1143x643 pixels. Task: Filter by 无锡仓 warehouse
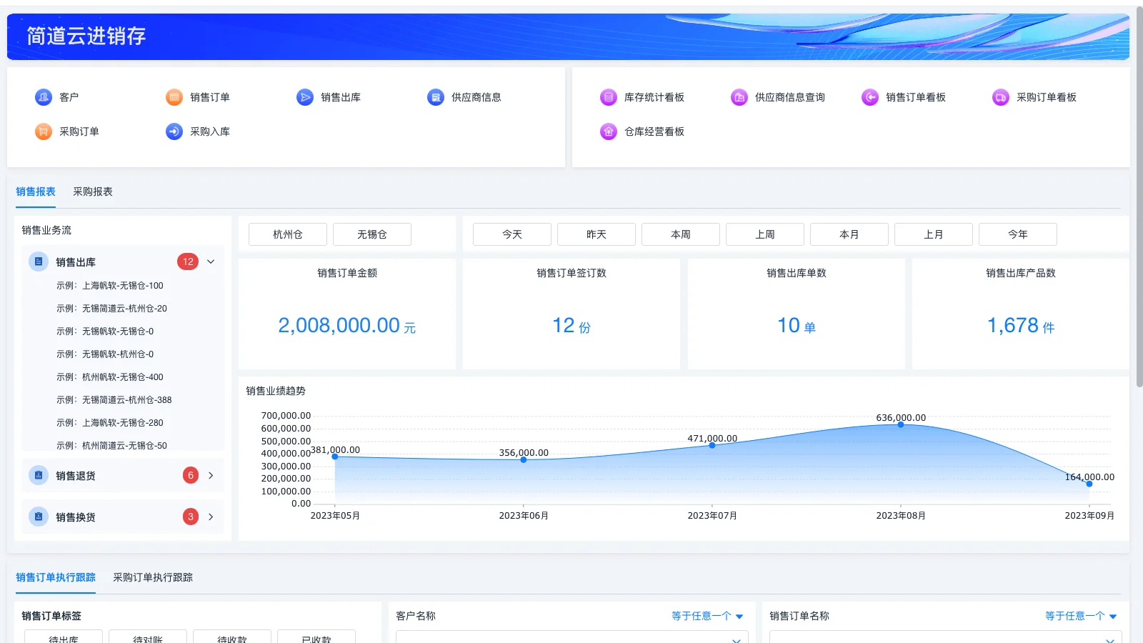point(372,234)
